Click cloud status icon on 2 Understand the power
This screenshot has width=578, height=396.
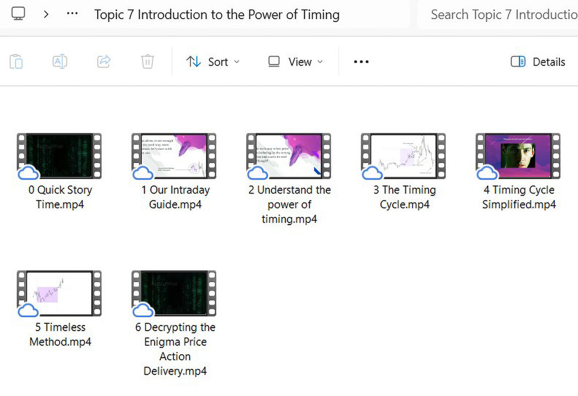(x=257, y=173)
